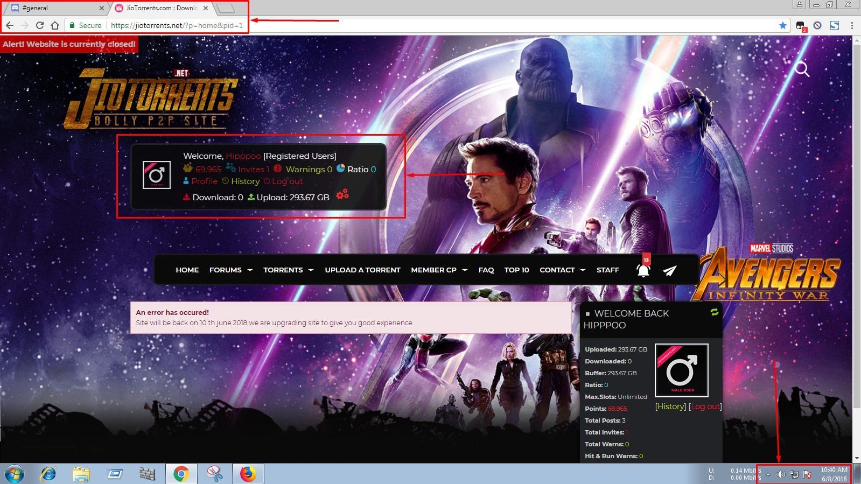Open the notifications bell icon

(x=643, y=270)
